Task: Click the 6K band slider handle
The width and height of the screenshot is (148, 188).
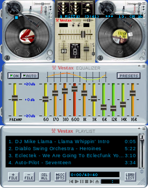Action: 104,107
